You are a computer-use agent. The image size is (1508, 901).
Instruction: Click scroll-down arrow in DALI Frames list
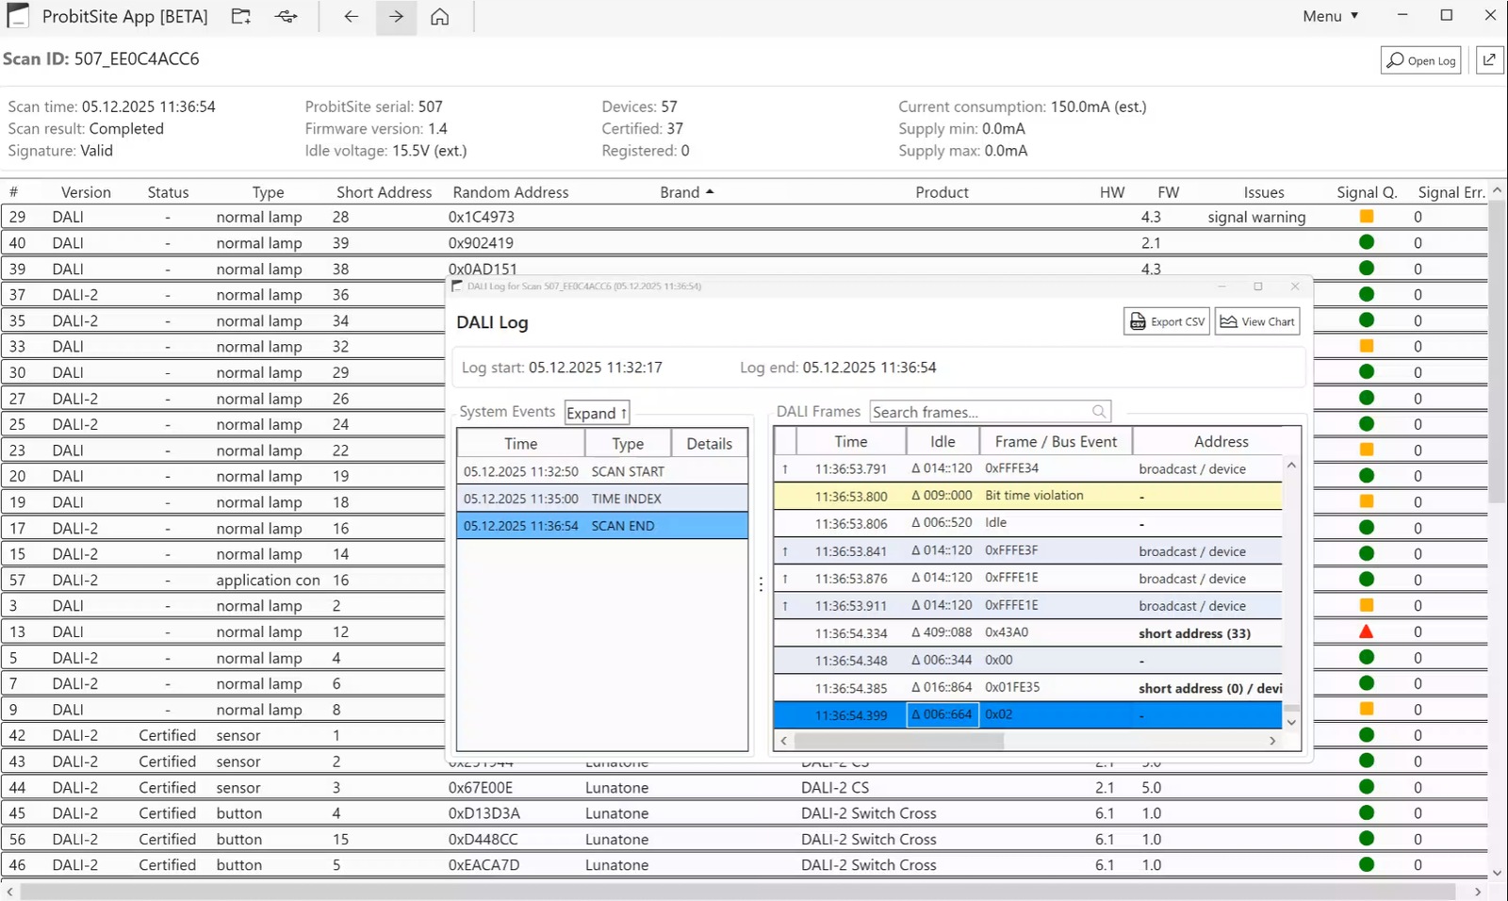tap(1291, 722)
